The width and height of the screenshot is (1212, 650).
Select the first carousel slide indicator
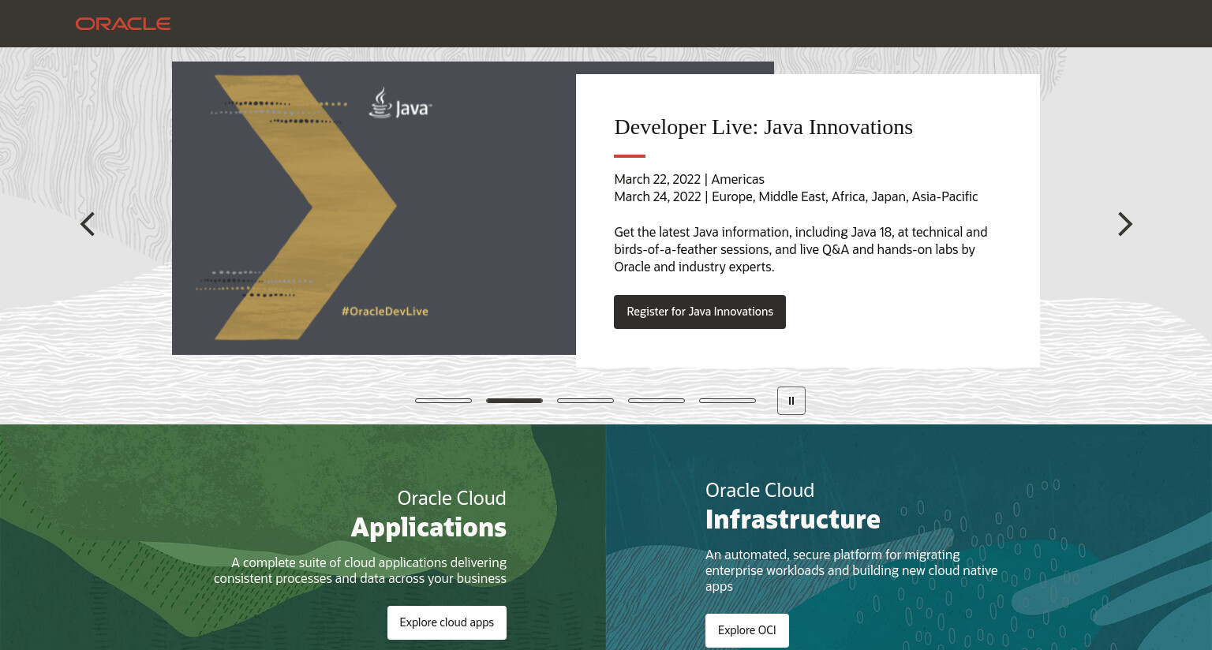[443, 401]
